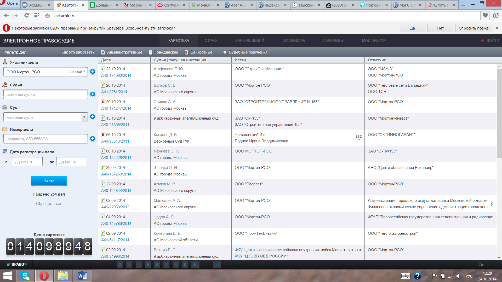Add page to bookmarks heart icon
The image size is (502, 282).
(485, 15)
